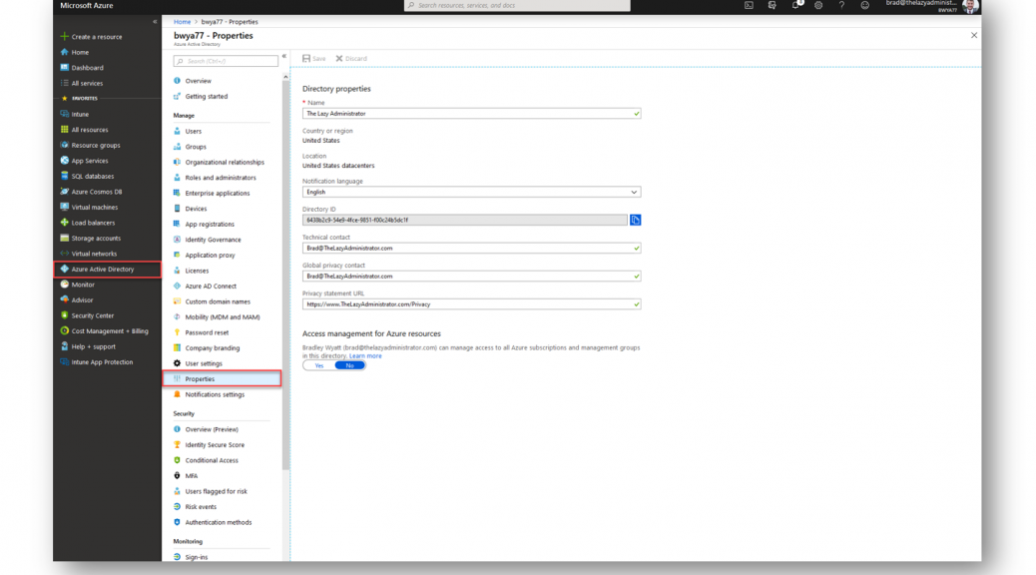Click the Global privacy contact field
The width and height of the screenshot is (1036, 575).
(472, 277)
